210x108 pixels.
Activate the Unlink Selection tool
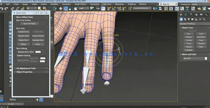17,9
